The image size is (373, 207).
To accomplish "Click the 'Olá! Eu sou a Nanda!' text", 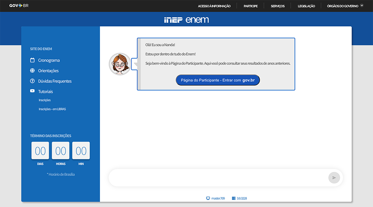I will [x=160, y=45].
